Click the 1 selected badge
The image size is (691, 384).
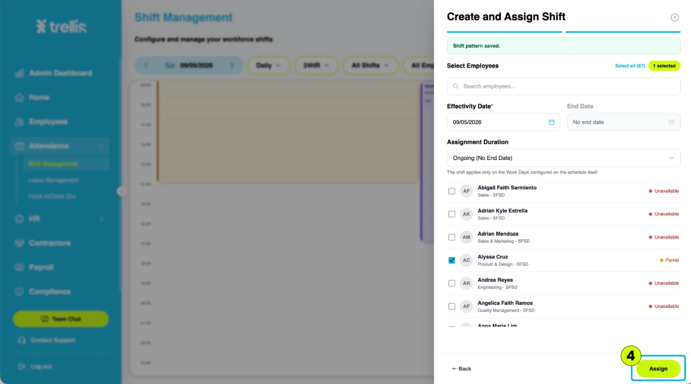[664, 66]
